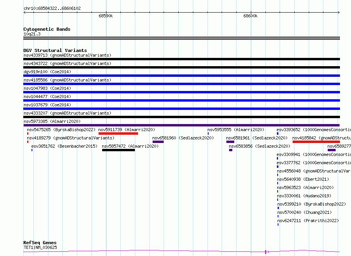Click the nsv6583856 (Sedlazeck2020) label
This screenshot has width=351, height=256.
260,146
